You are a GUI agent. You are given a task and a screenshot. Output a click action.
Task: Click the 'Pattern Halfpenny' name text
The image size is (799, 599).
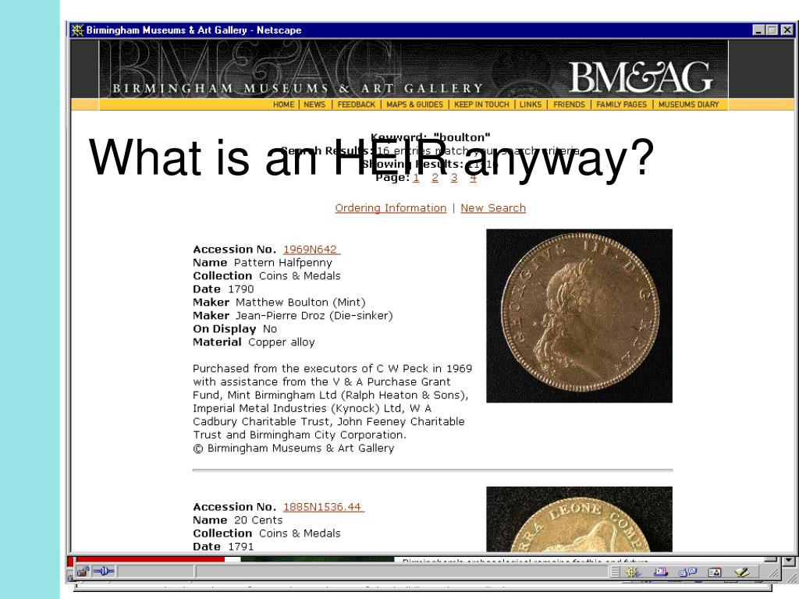click(282, 263)
